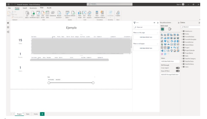Click the right handle of the Date slider
Viewport: 207px width, 119px height.
tap(93, 83)
